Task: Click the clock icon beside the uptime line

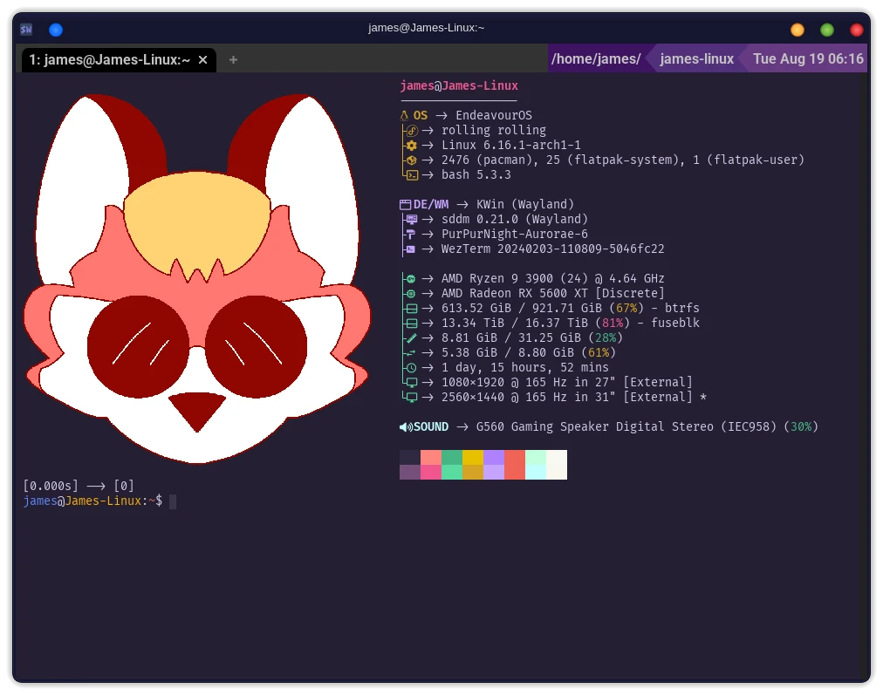Action: click(412, 368)
